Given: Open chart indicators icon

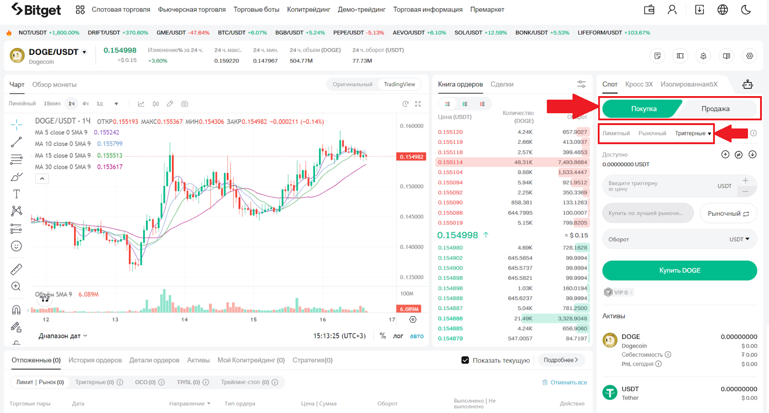Looking at the screenshot, I should [141, 104].
